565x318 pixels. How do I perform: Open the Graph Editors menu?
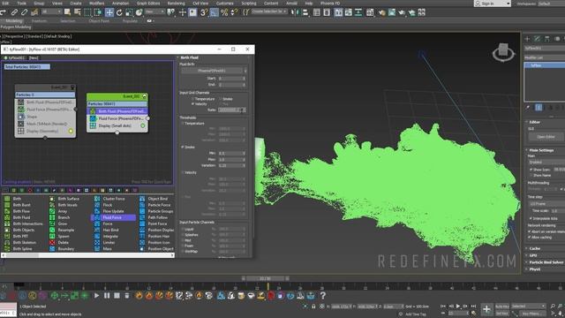coord(148,3)
